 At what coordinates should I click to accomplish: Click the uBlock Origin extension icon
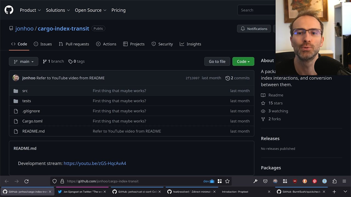click(295, 181)
